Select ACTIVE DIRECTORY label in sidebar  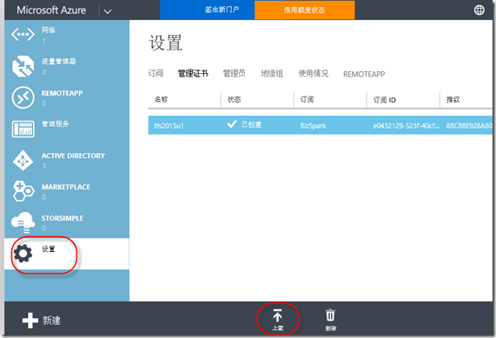[x=73, y=156]
